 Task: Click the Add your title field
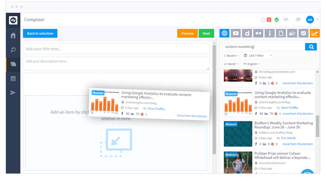[116, 49]
